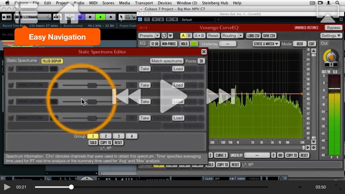The height and width of the screenshot is (194, 345).
Task: Toggle the first spectrum row checkbox
Action: (x=11, y=69)
